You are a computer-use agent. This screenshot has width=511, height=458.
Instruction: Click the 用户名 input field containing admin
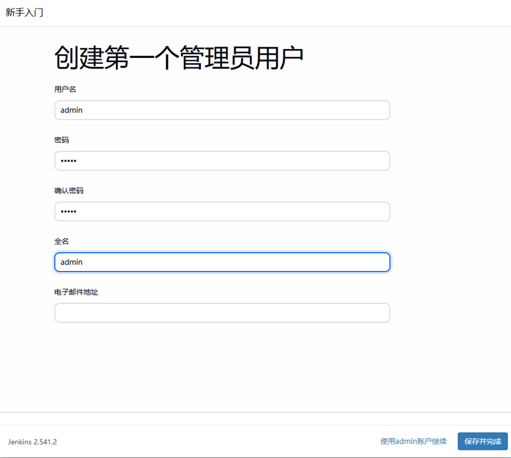tap(222, 110)
